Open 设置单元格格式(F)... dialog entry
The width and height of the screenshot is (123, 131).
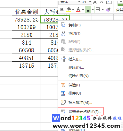click(81, 112)
